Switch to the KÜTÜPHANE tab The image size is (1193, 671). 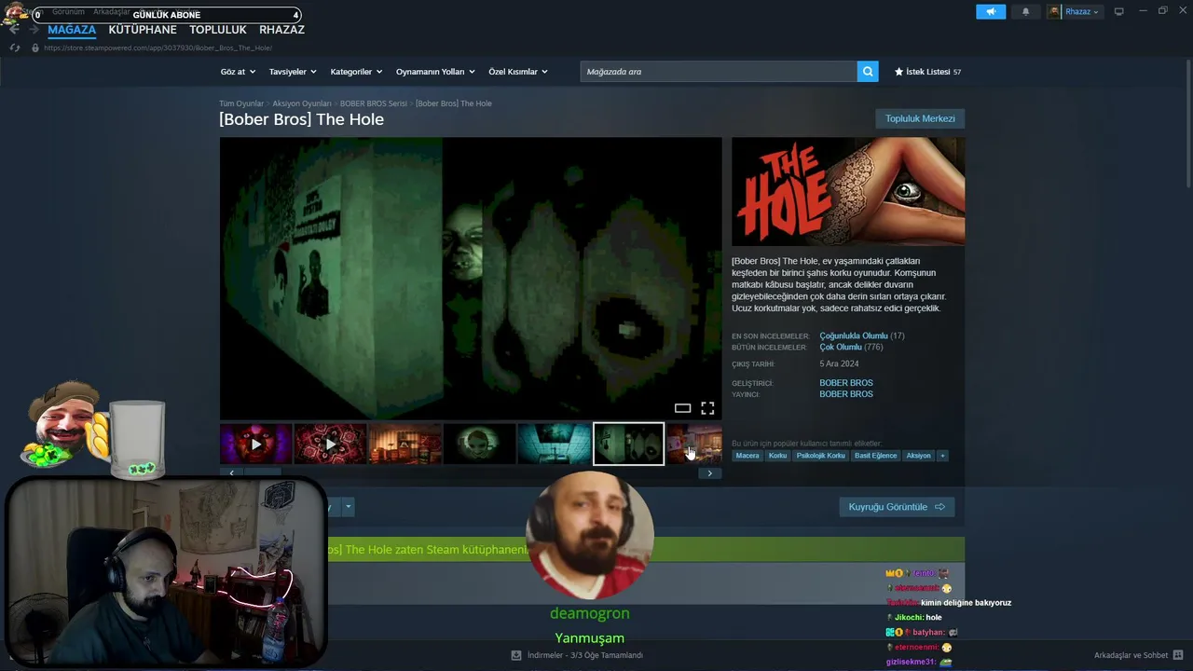tap(143, 30)
